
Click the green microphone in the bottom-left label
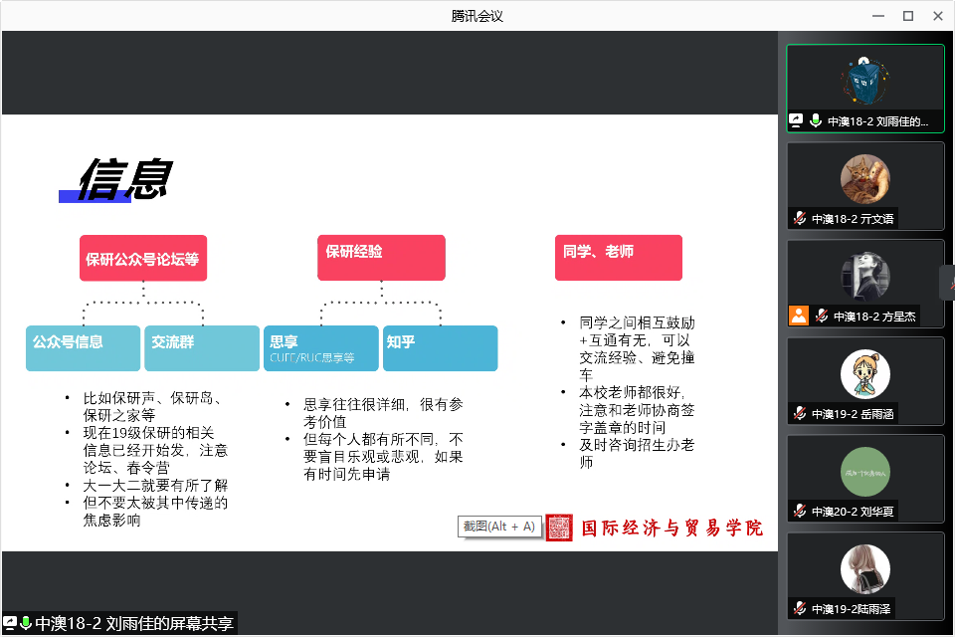pyautogui.click(x=26, y=624)
